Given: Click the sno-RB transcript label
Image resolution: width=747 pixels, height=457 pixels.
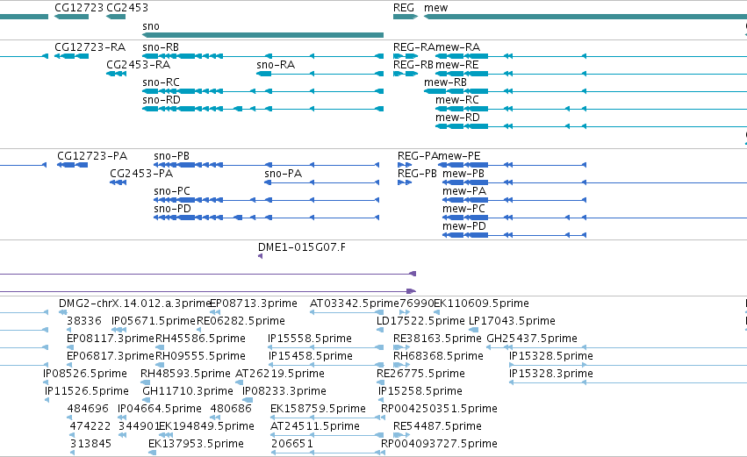Looking at the screenshot, I should coord(161,47).
